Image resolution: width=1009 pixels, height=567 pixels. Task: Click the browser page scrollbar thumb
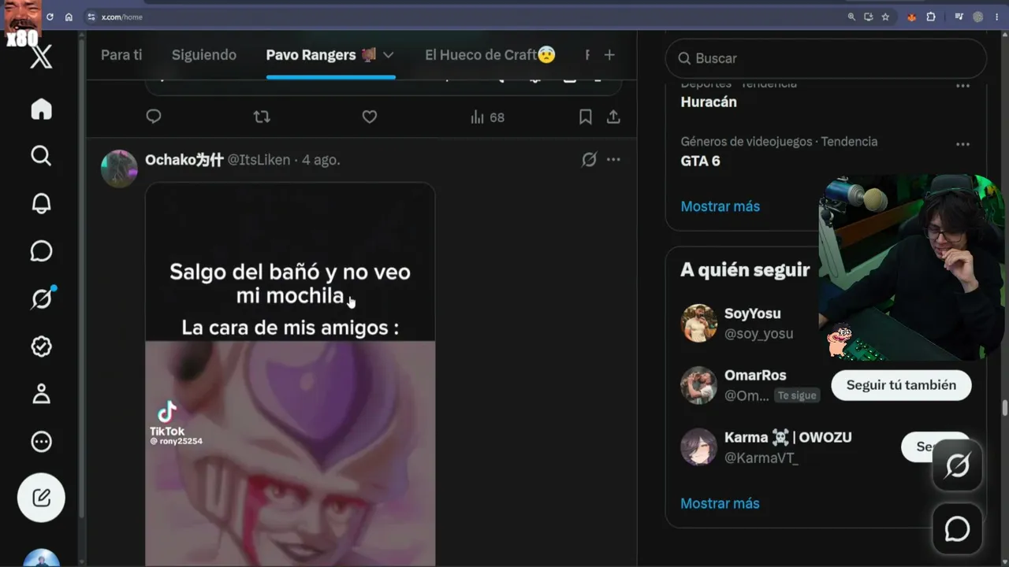coord(1004,409)
